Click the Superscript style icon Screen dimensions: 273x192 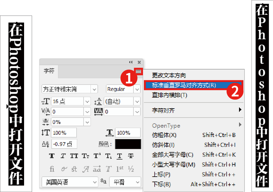pos(97,156)
